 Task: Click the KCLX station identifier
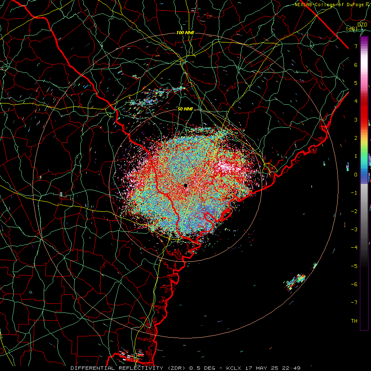234,368
